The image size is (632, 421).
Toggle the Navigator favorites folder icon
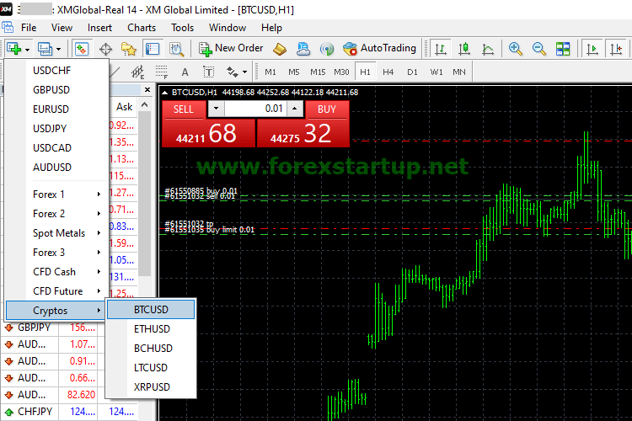coord(129,49)
